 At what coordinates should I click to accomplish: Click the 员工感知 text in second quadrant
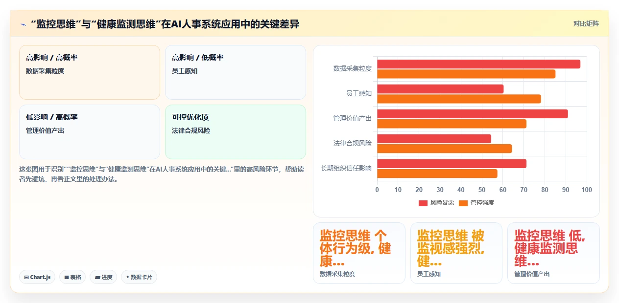pos(185,71)
